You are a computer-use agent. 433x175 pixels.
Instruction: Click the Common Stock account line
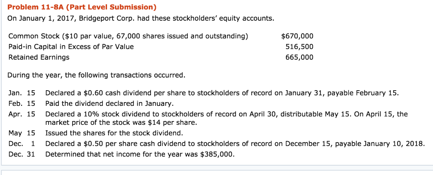click(x=128, y=36)
